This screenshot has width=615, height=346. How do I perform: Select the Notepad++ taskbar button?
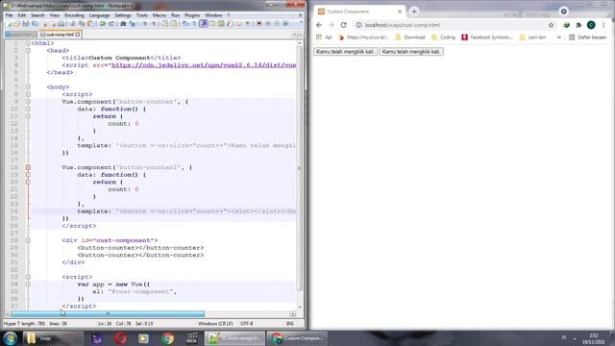pos(234,338)
